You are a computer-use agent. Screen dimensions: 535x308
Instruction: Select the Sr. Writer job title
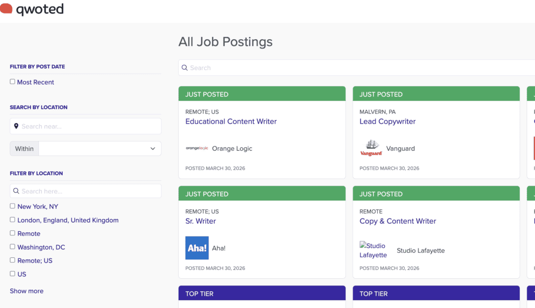coord(200,221)
